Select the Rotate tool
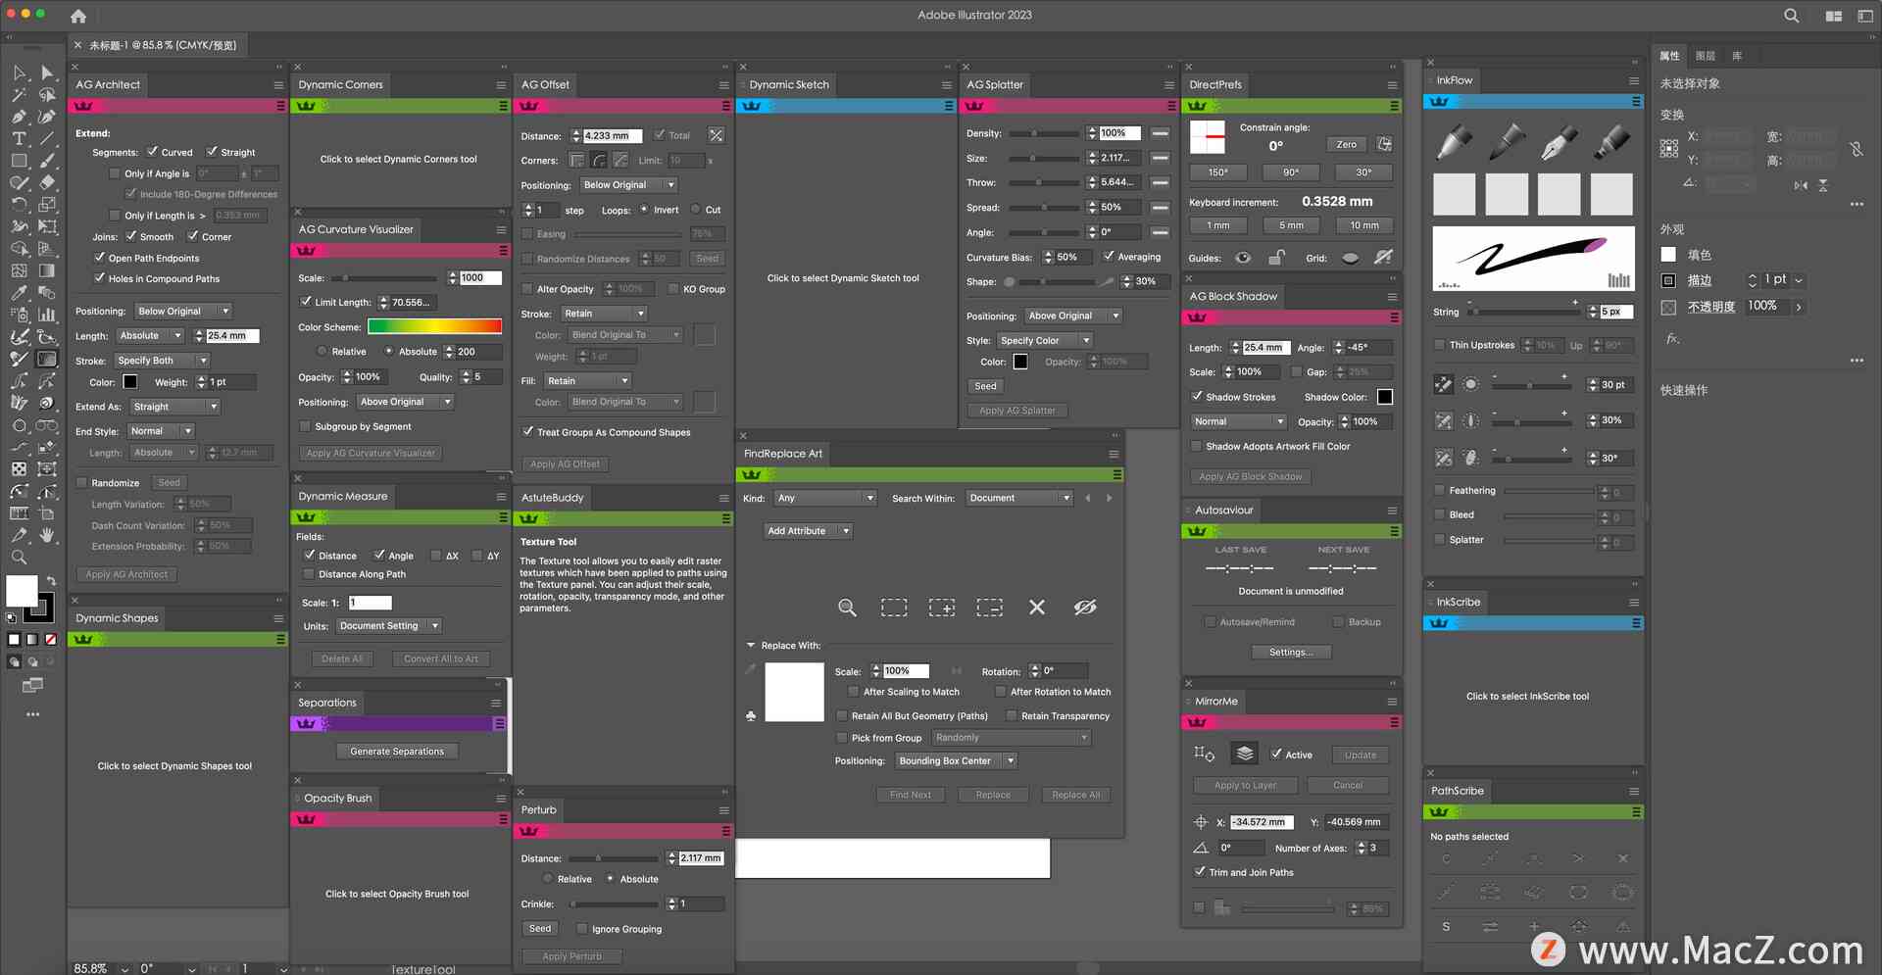Image resolution: width=1882 pixels, height=975 pixels. [x=19, y=205]
